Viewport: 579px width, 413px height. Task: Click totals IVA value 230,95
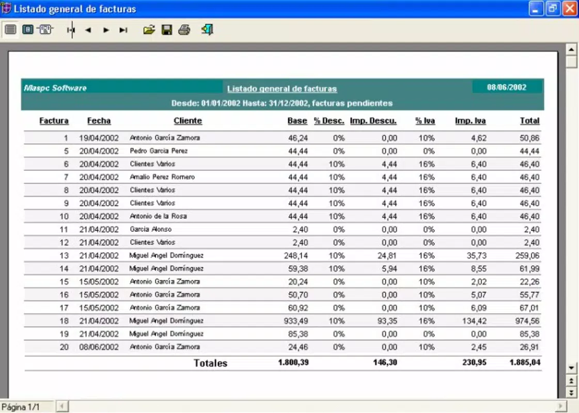[x=474, y=362]
